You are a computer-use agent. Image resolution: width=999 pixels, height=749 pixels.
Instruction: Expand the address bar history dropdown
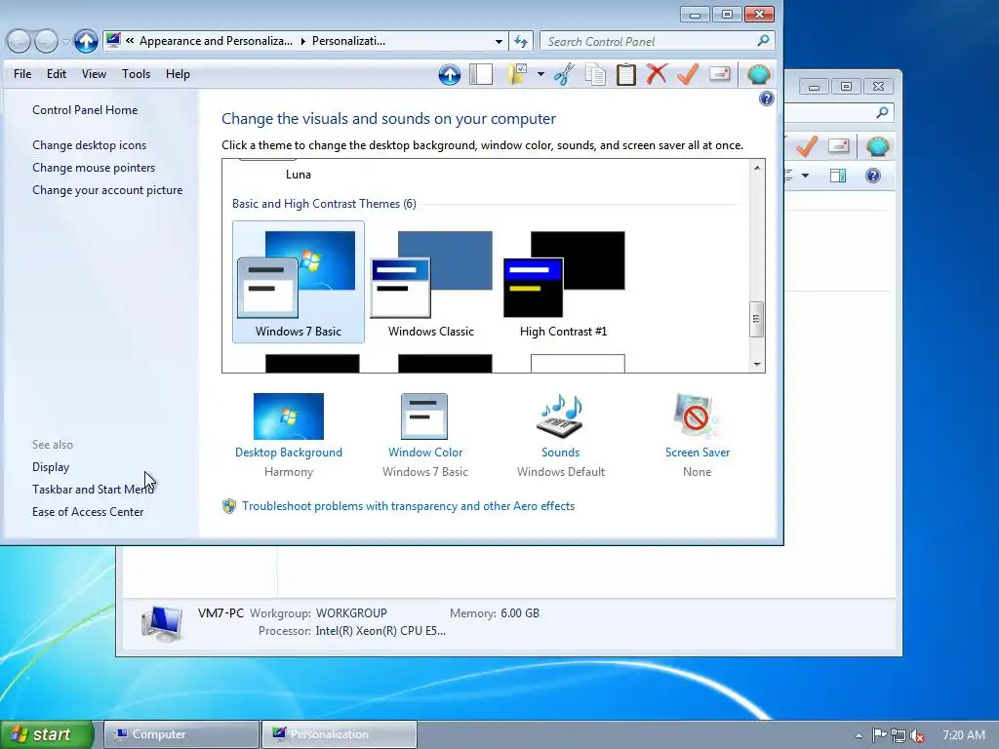click(x=499, y=41)
